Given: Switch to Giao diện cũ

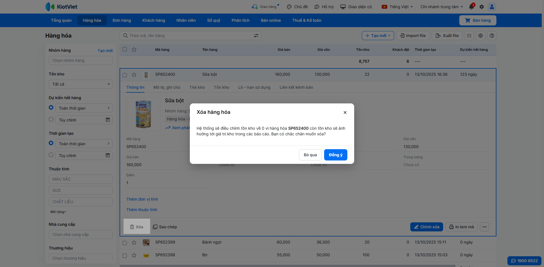Looking at the screenshot, I should pyautogui.click(x=356, y=7).
